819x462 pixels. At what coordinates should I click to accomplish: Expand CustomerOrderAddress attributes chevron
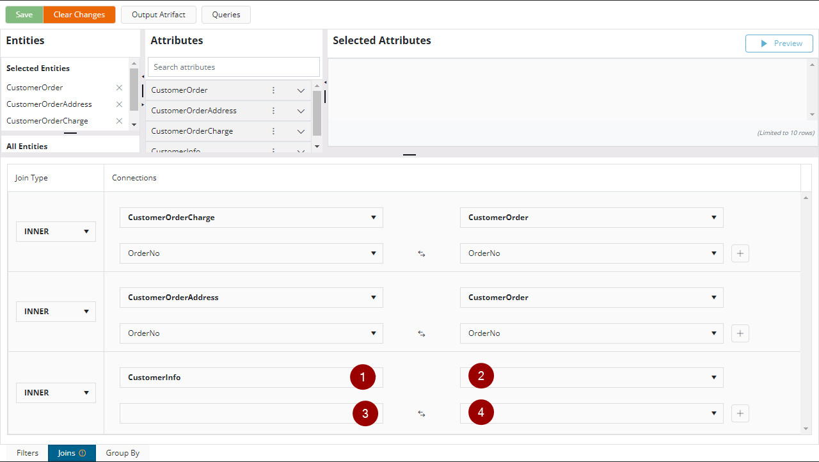pyautogui.click(x=301, y=111)
